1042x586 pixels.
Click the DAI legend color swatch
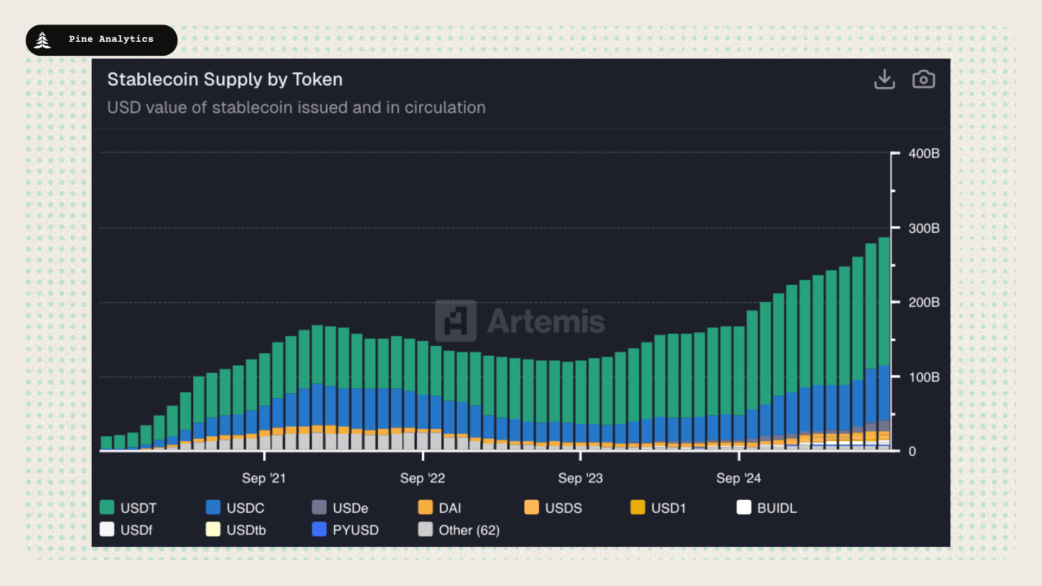[425, 507]
